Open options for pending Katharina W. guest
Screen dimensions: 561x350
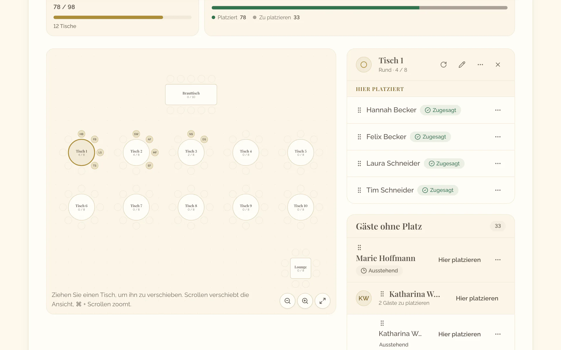[x=498, y=334]
